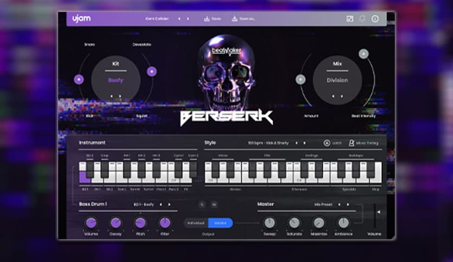Open the Mix Preset selector

click(323, 205)
